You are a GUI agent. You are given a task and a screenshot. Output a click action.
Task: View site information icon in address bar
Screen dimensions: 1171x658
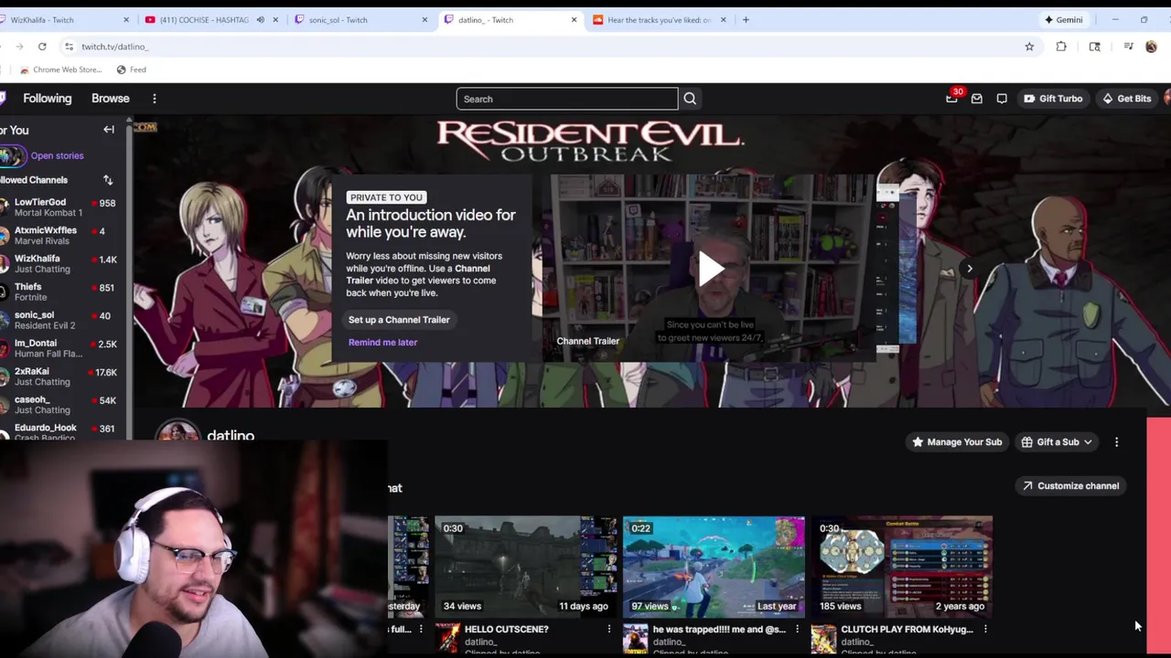click(x=69, y=47)
